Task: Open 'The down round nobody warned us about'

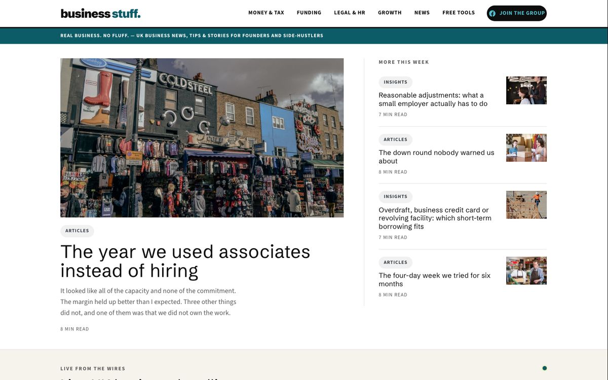Action: (x=436, y=157)
